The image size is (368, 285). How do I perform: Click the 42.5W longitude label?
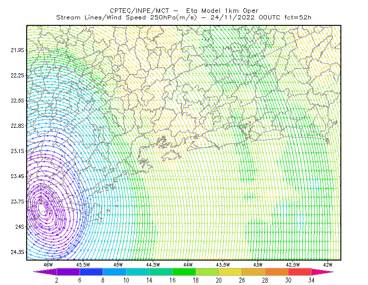(293, 265)
